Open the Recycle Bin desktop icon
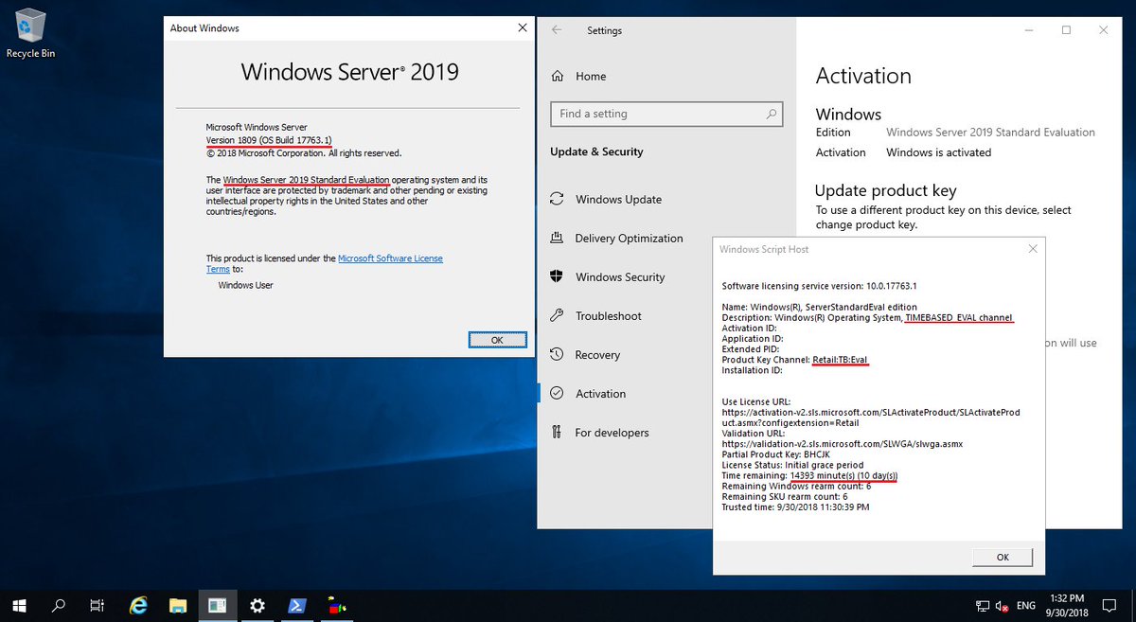Screen dimensions: 1136x622 [x=30, y=34]
